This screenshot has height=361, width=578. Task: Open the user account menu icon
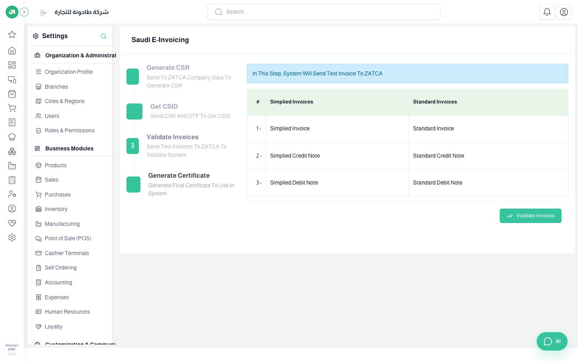(564, 12)
